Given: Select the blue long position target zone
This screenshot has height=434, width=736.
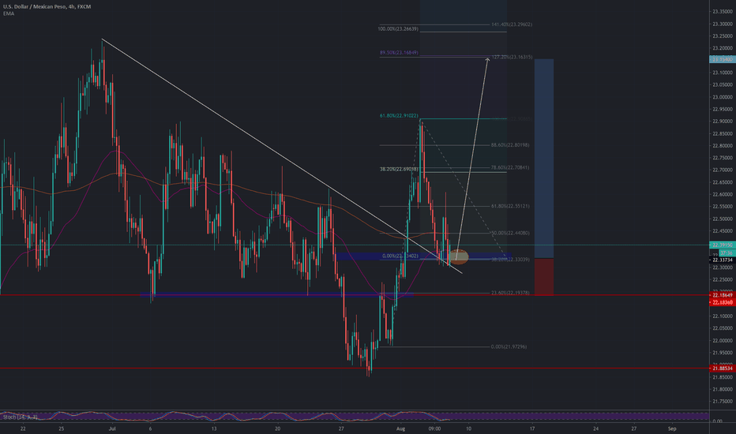Looking at the screenshot, I should [x=544, y=159].
